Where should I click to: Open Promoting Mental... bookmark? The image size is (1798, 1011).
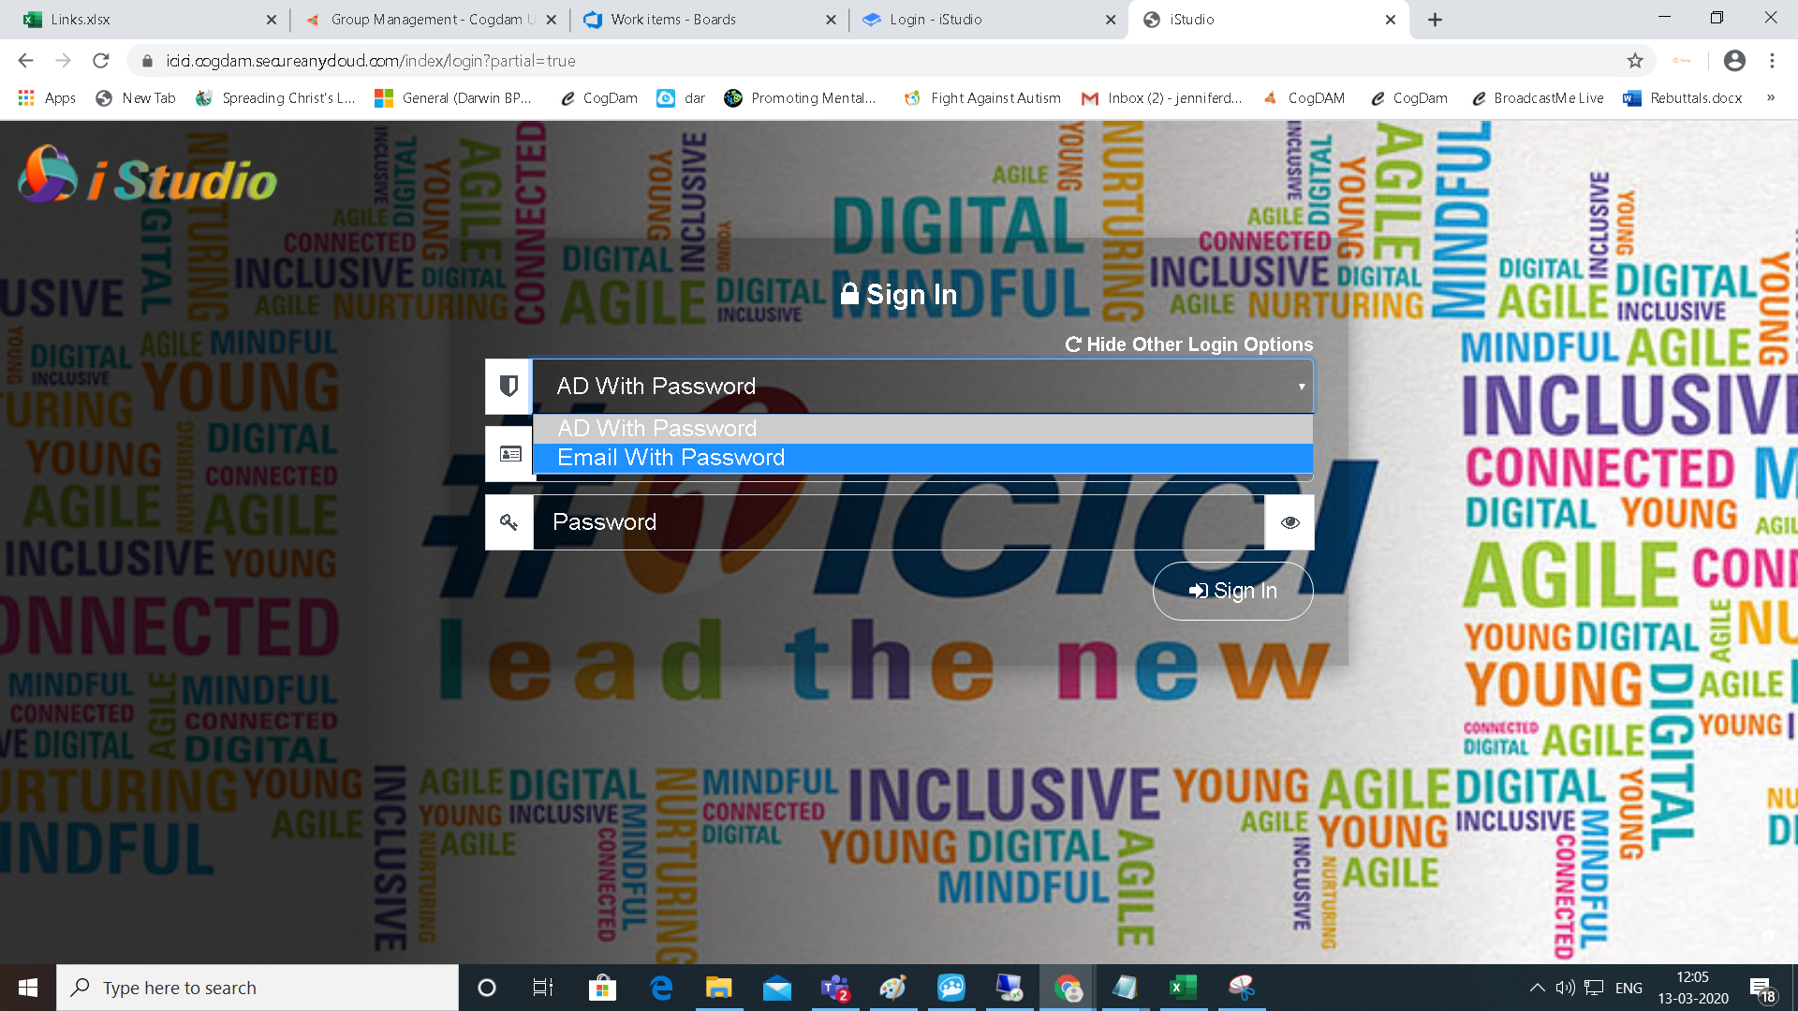(801, 98)
